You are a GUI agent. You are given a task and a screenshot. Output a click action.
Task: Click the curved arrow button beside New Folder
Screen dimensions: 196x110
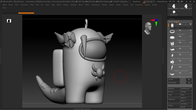[189, 83]
